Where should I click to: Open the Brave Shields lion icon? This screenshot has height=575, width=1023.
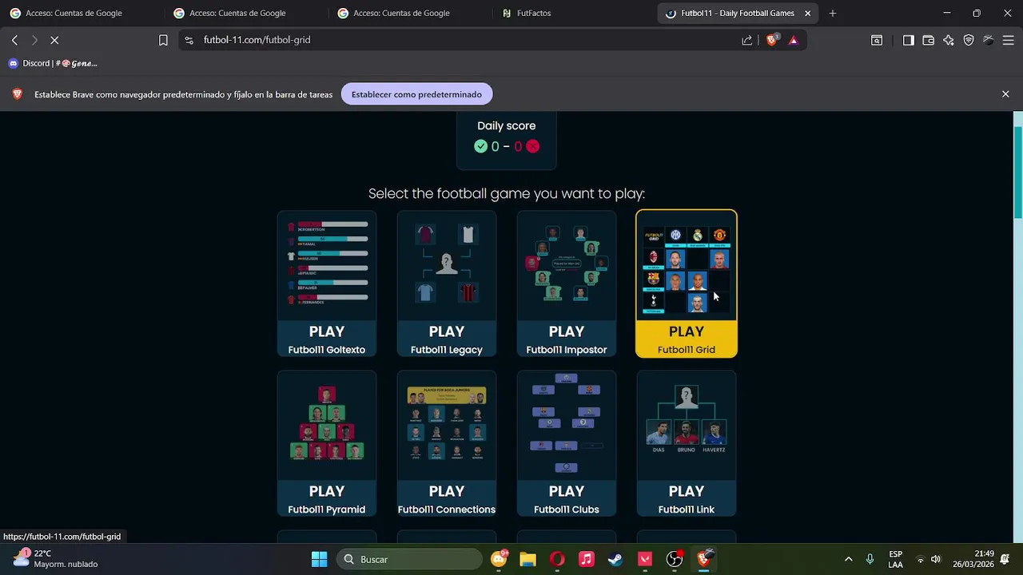click(x=771, y=40)
